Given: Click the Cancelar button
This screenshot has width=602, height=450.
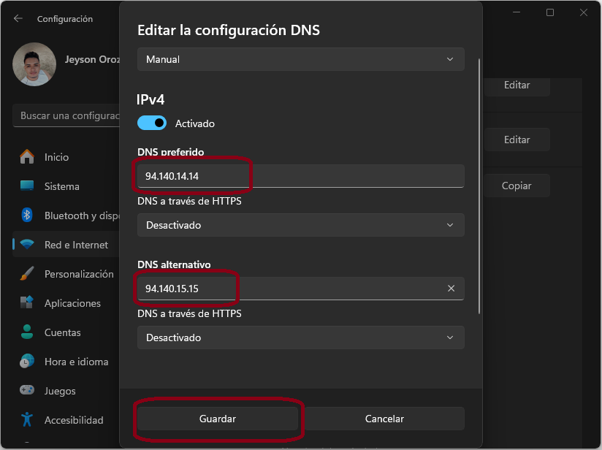Looking at the screenshot, I should click(x=384, y=419).
